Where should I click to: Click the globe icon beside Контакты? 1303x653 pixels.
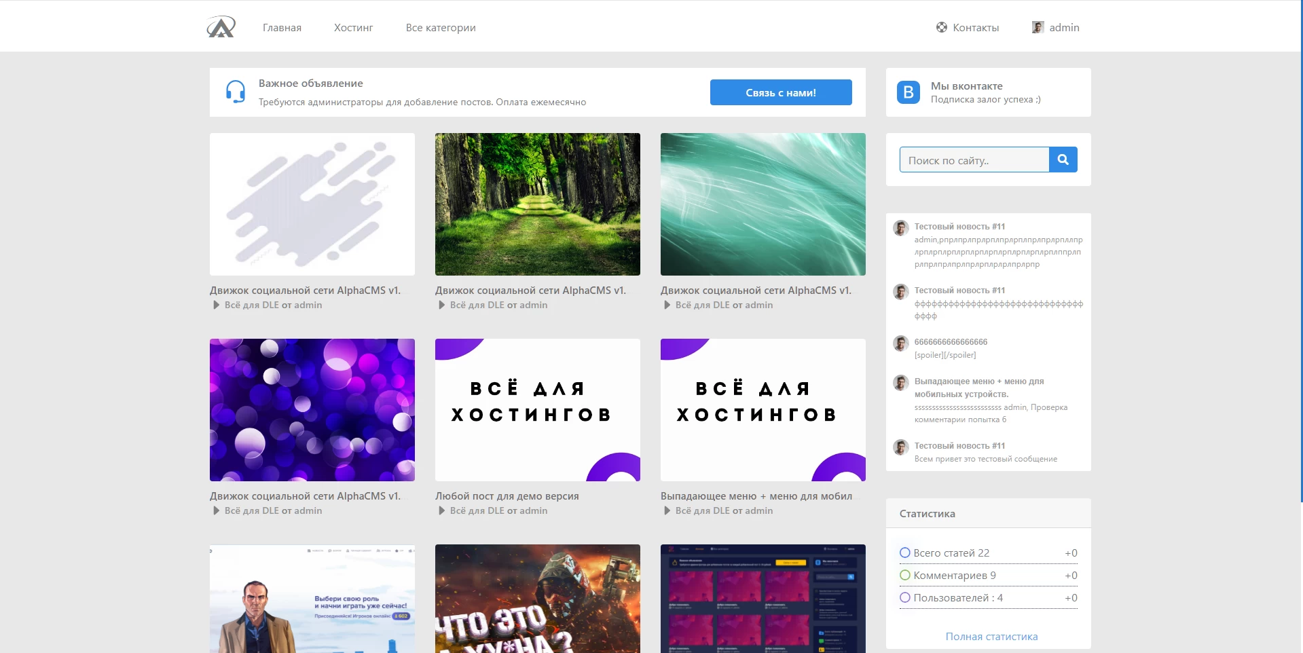[942, 27]
